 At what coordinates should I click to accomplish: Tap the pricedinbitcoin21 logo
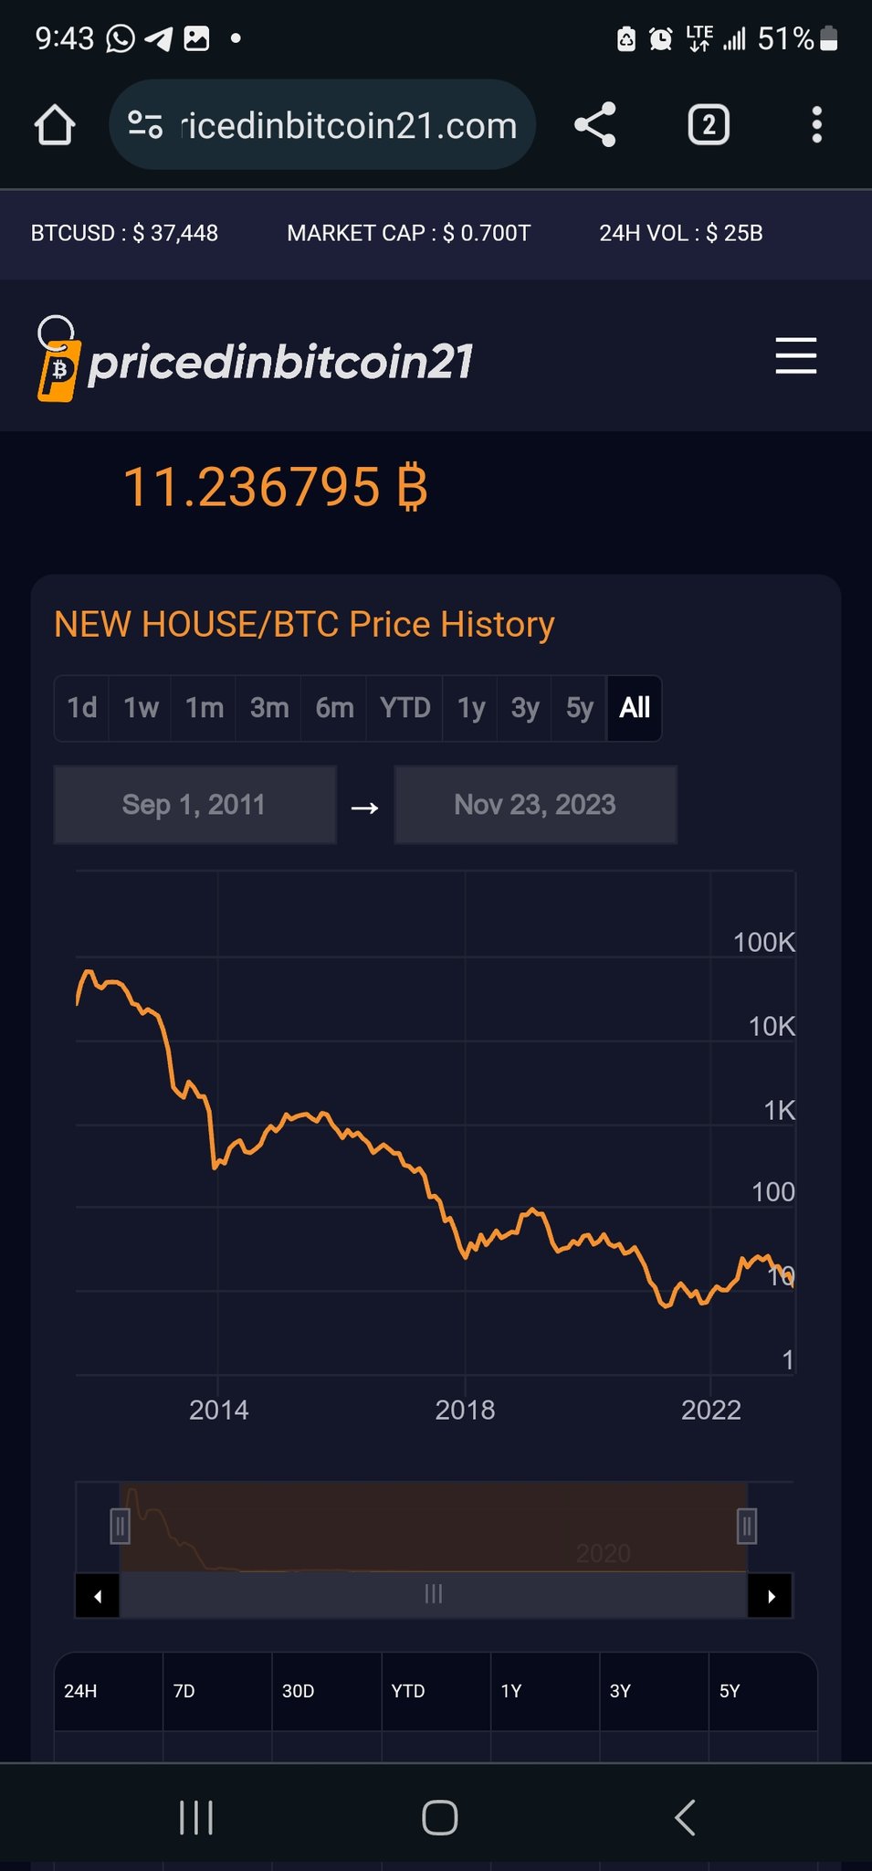[x=256, y=359]
